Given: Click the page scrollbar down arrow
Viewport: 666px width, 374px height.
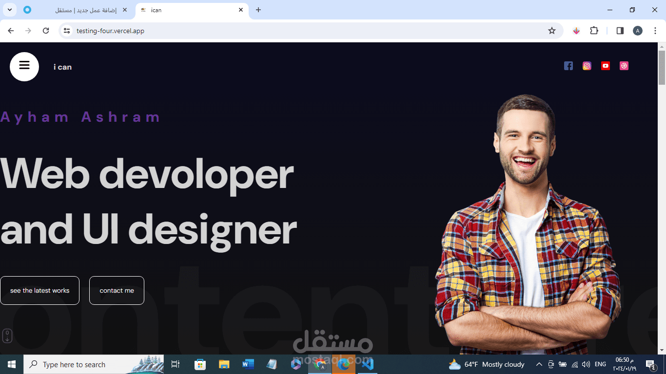Looking at the screenshot, I should (662, 350).
